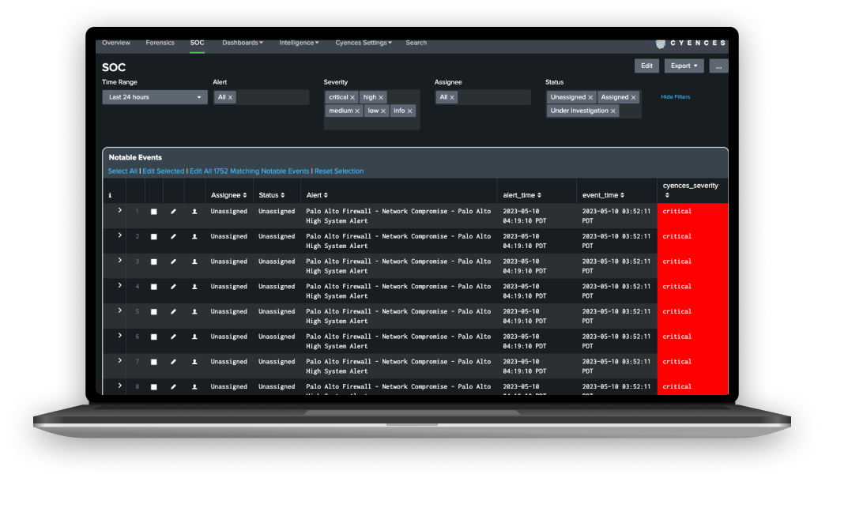Click the Edit dashboard button
Image resolution: width=863 pixels, height=508 pixels.
(x=646, y=66)
